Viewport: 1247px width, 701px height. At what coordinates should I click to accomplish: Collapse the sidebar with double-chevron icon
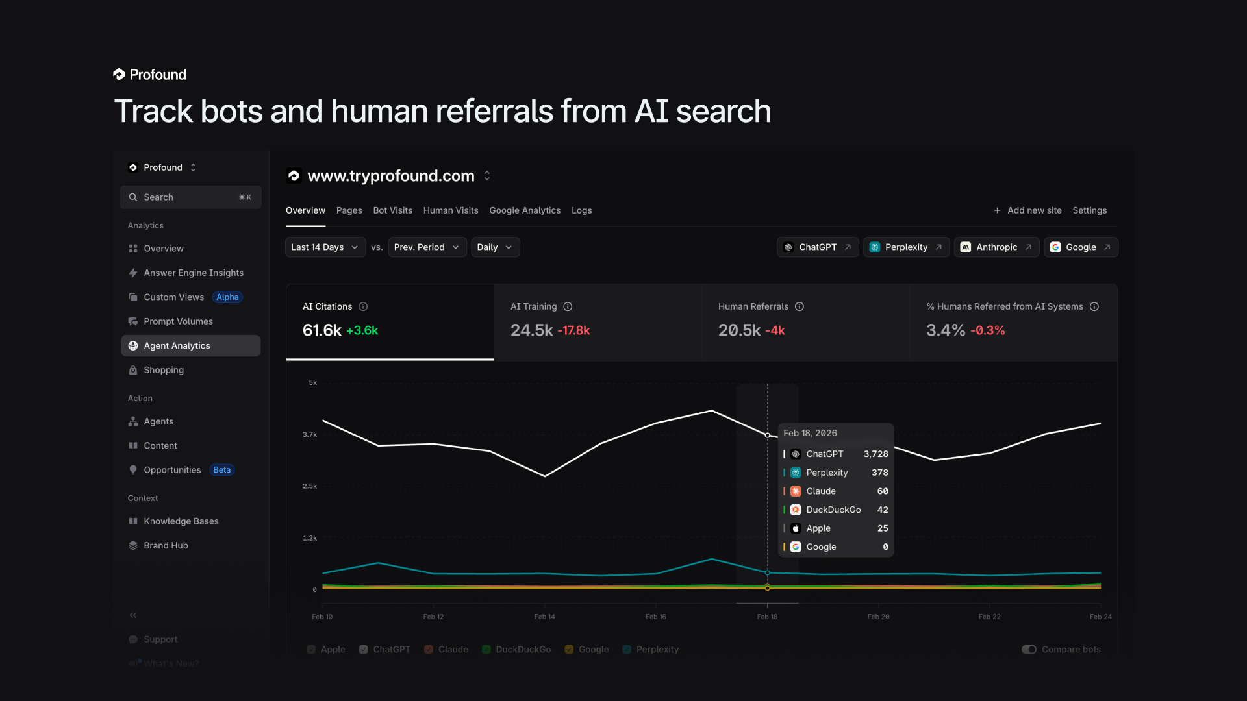click(133, 615)
